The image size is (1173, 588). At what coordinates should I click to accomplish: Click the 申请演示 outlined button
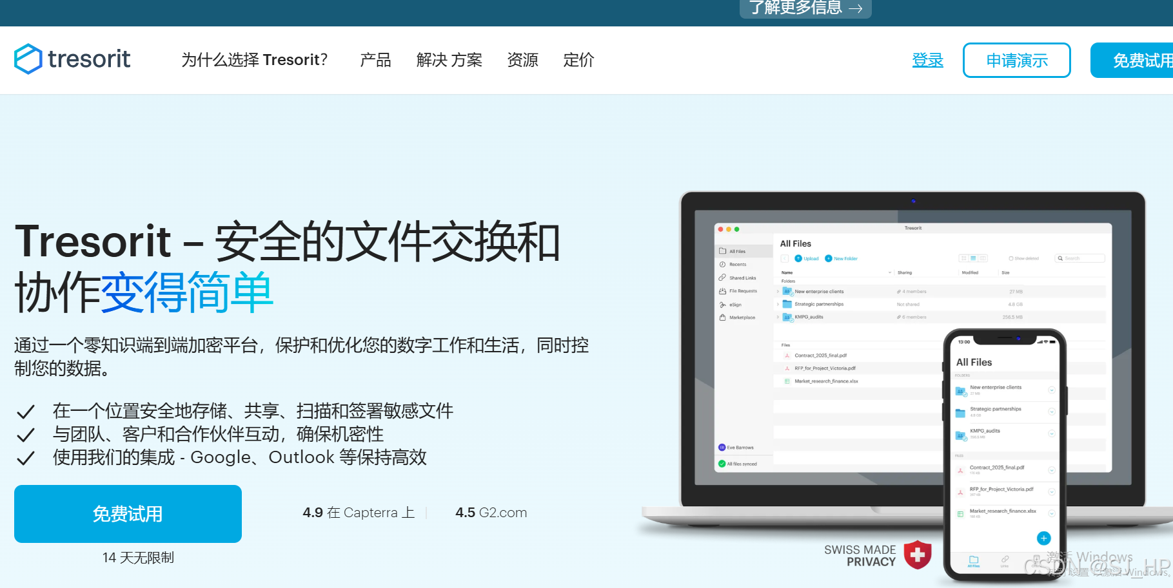click(1016, 61)
